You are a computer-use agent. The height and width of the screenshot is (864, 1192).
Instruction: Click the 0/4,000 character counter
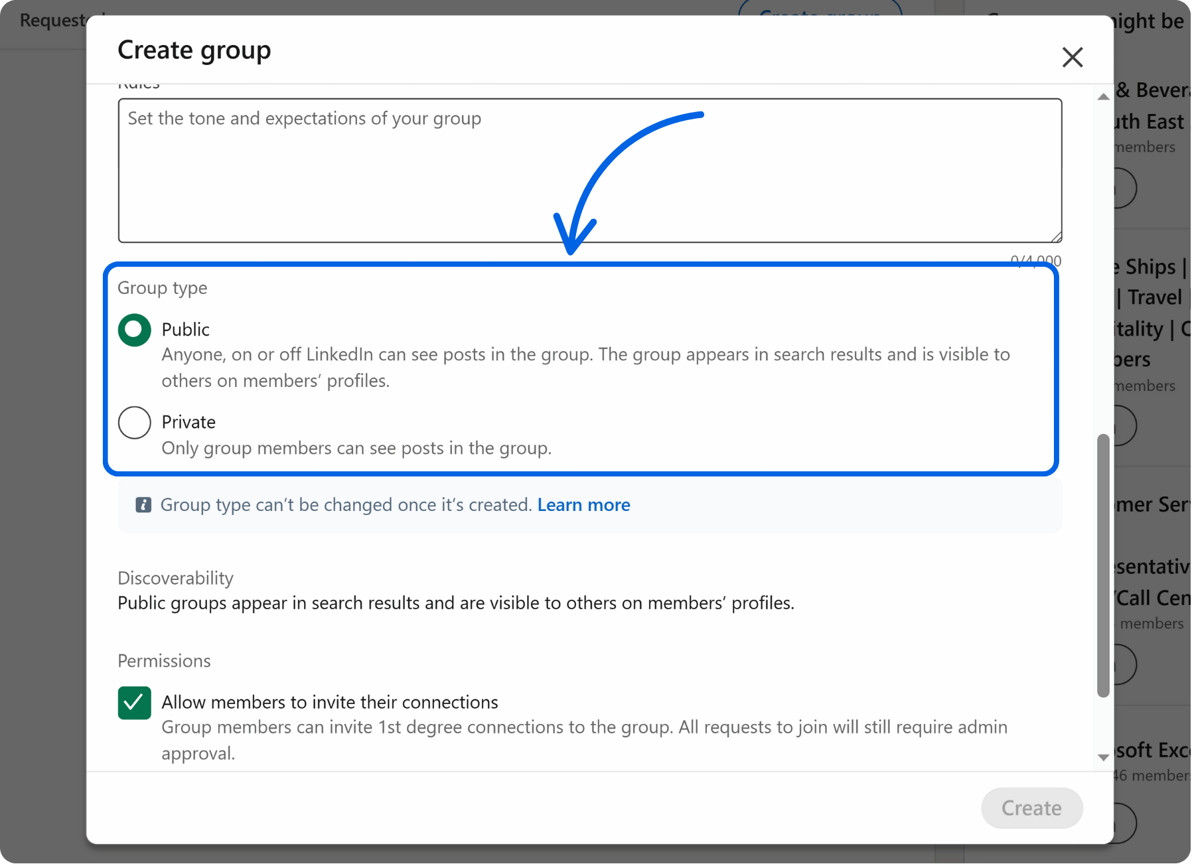click(1035, 260)
